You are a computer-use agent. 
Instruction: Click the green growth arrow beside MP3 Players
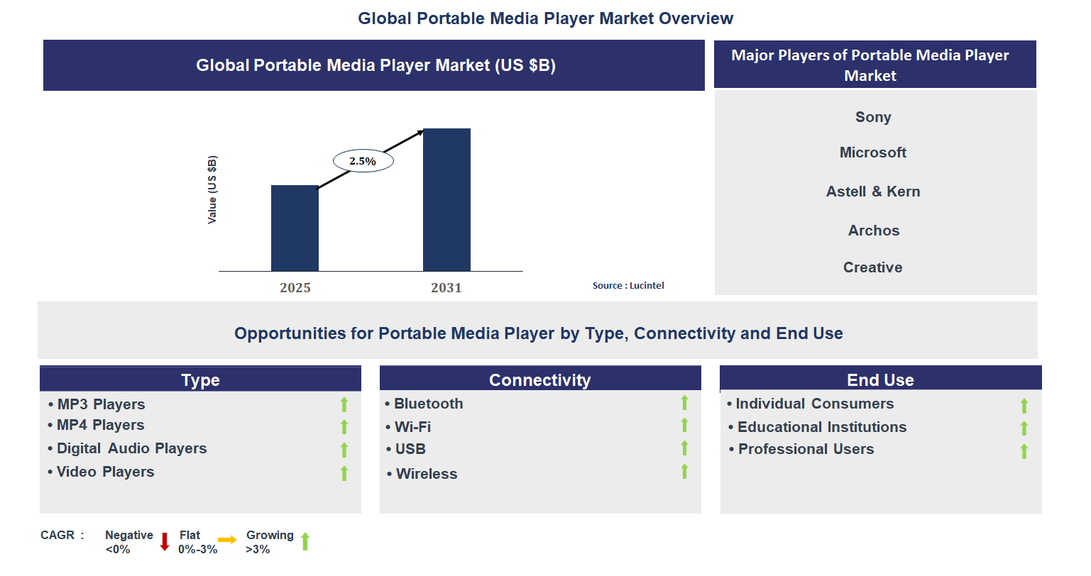pyautogui.click(x=344, y=404)
